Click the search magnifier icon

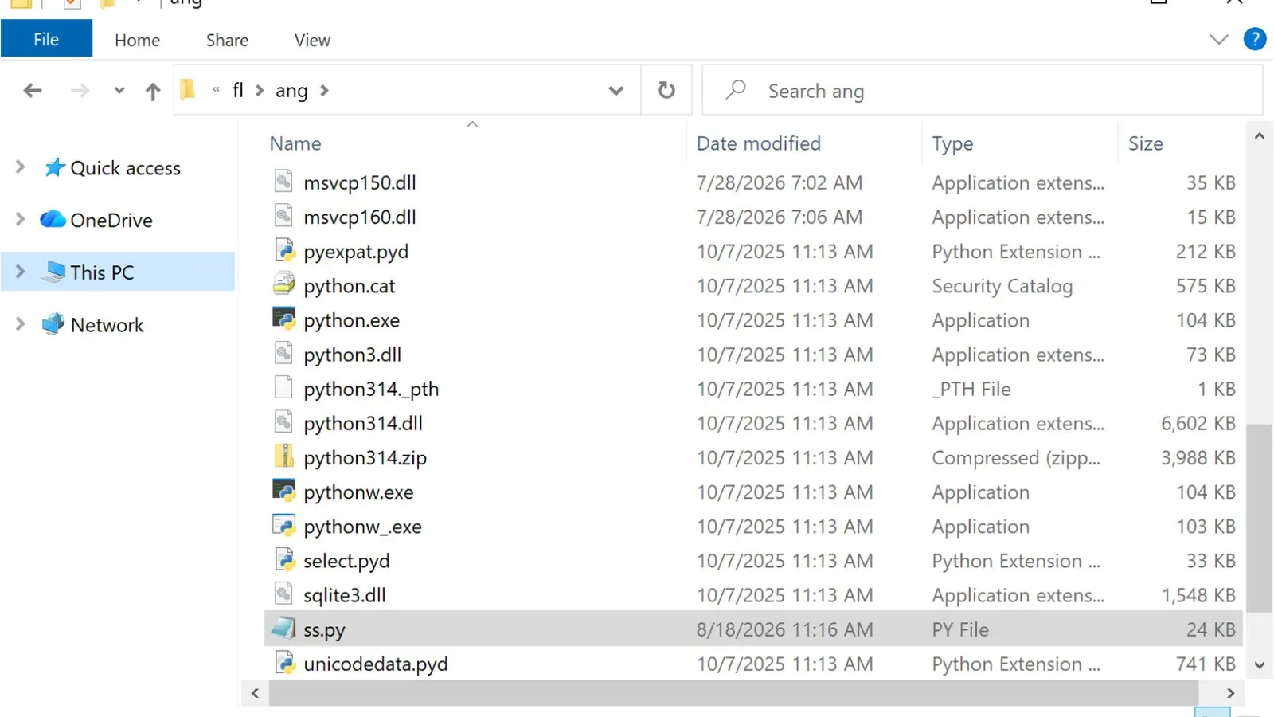coord(736,89)
